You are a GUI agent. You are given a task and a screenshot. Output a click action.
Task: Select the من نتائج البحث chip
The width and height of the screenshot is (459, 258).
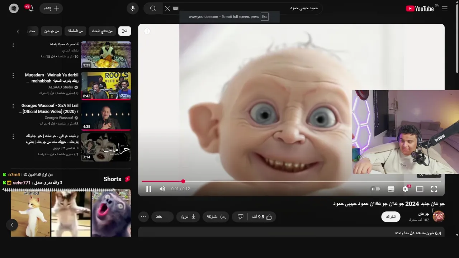click(x=102, y=31)
